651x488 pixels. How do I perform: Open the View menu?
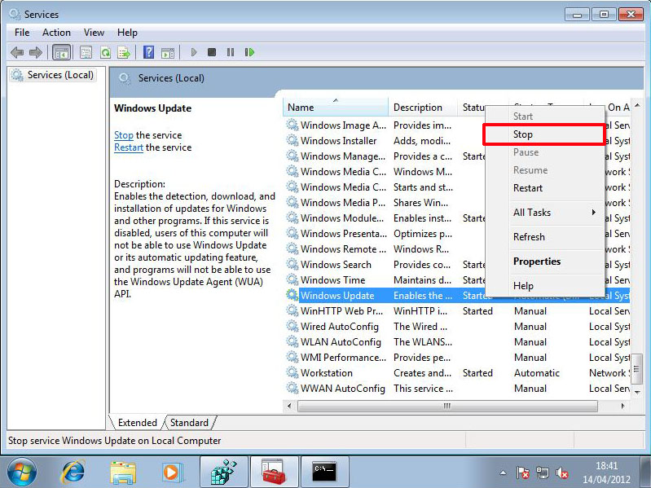pos(94,33)
